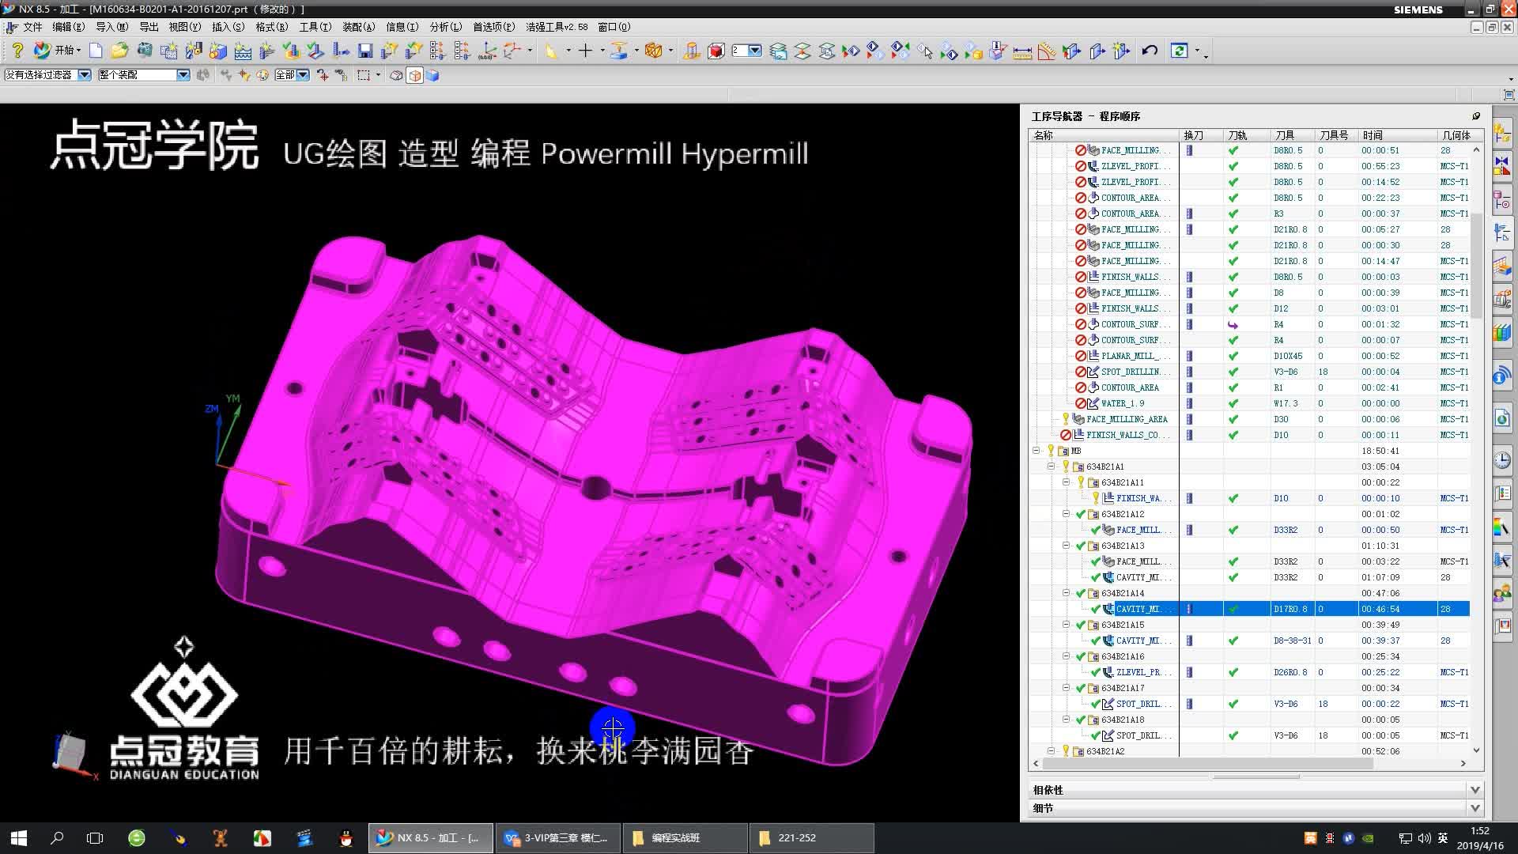Open the 分析 Analysis menu

tap(446, 26)
